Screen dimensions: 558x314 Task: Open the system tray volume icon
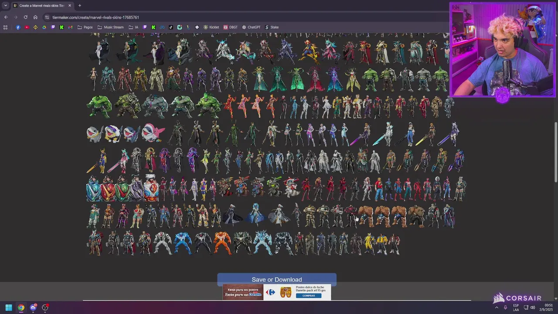pyautogui.click(x=533, y=307)
